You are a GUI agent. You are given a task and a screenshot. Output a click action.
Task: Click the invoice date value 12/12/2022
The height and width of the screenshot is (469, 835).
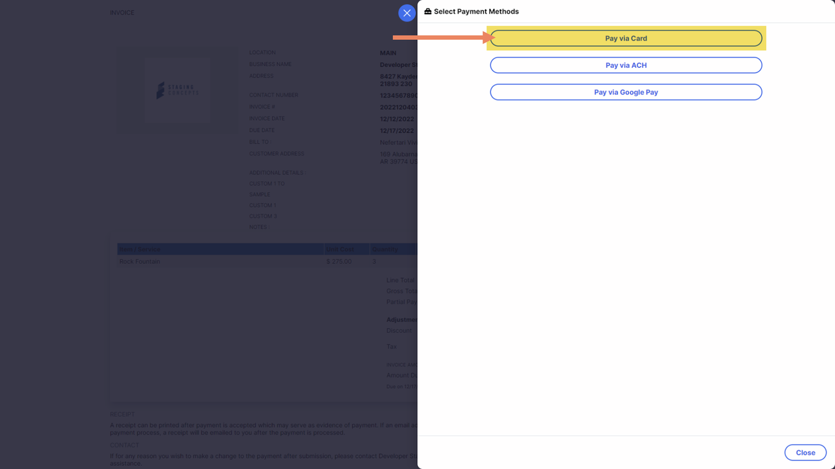point(397,119)
